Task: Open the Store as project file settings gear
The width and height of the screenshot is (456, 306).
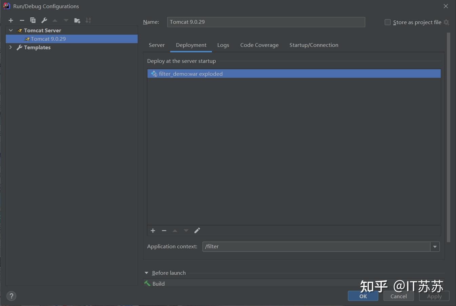Action: coord(446,22)
